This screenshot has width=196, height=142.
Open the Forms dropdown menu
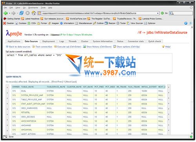[x=42, y=23]
